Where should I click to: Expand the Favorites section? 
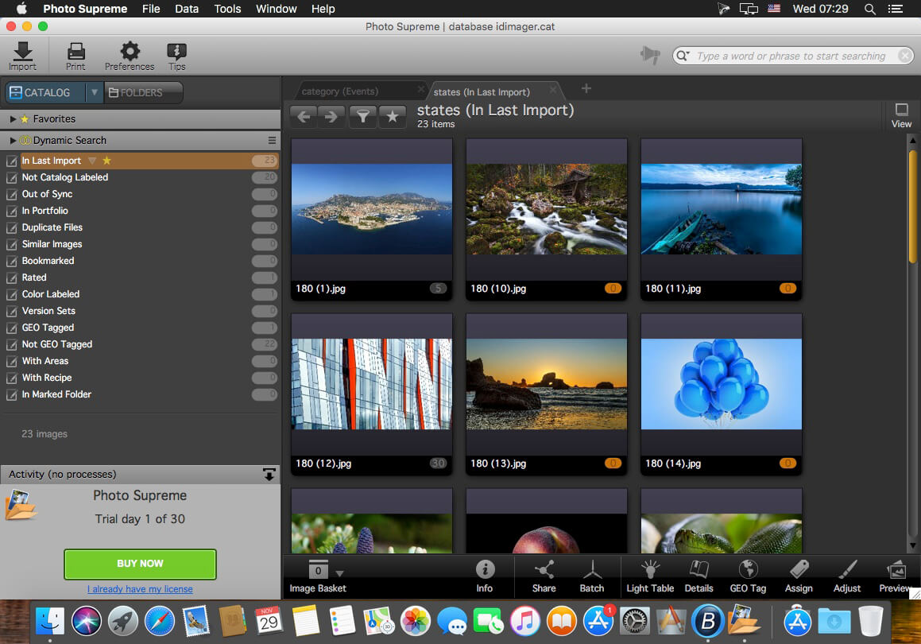13,119
